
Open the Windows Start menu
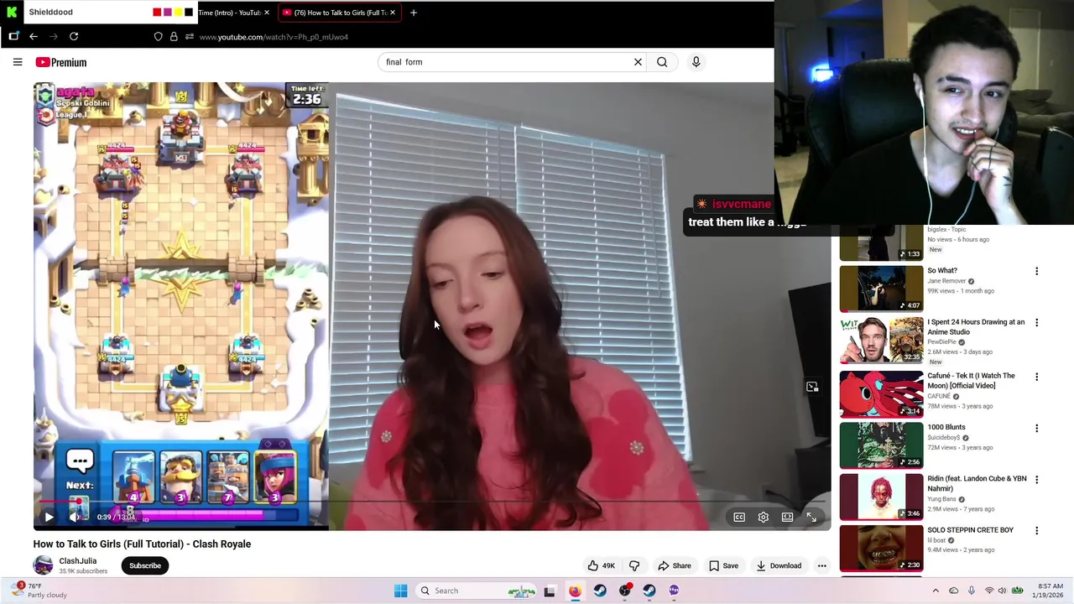click(x=400, y=591)
